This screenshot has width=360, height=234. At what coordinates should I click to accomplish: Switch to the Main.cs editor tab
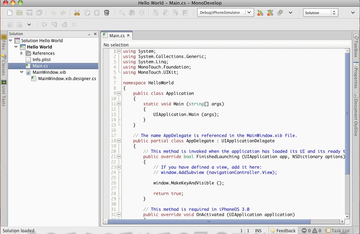tap(116, 35)
